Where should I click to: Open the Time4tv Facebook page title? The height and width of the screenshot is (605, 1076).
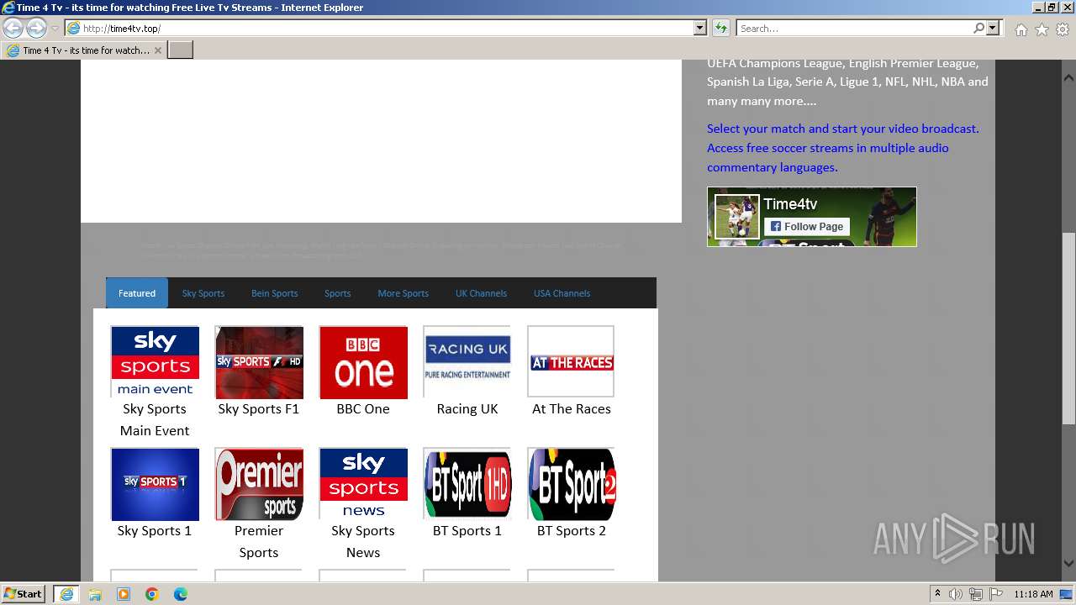790,204
